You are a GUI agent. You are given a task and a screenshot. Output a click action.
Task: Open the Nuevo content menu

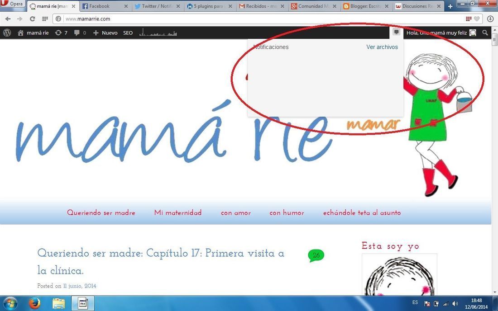point(105,33)
